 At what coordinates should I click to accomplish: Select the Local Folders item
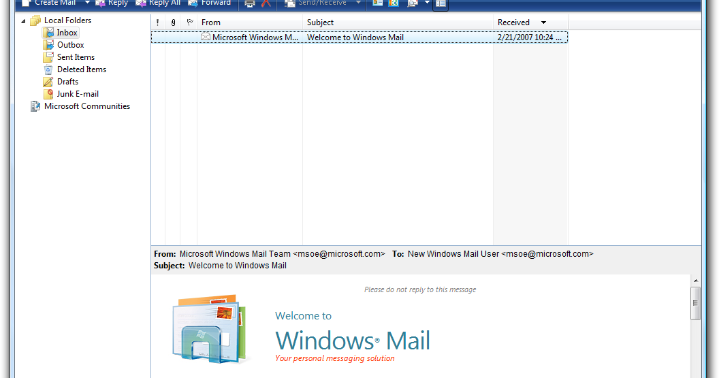[67, 20]
